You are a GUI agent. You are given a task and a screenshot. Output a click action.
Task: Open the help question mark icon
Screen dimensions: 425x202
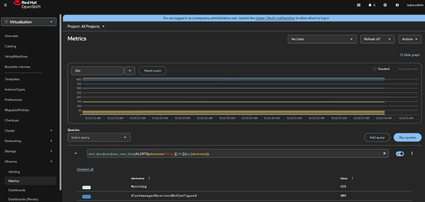[397, 5]
